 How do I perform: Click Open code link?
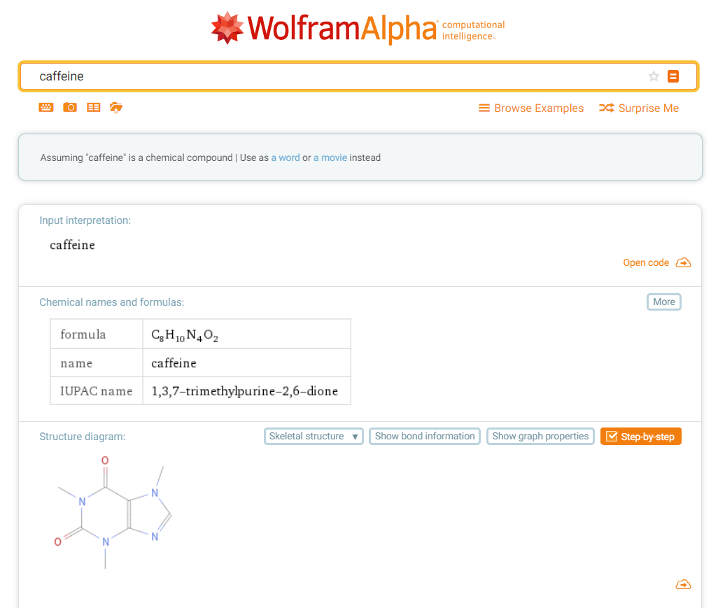click(x=646, y=263)
